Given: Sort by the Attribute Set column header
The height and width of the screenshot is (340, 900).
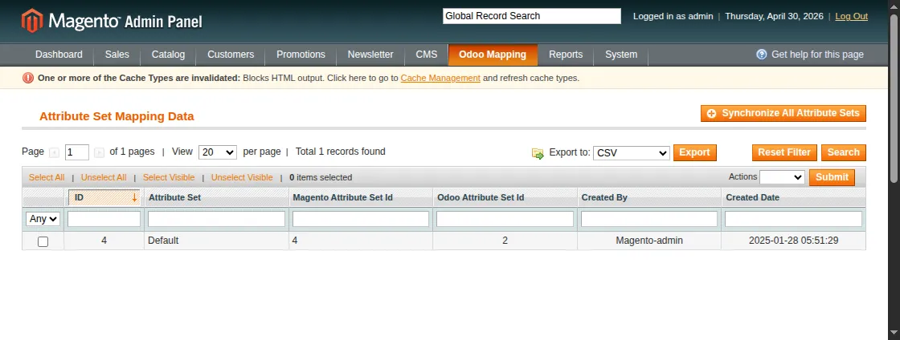Looking at the screenshot, I should pos(174,197).
